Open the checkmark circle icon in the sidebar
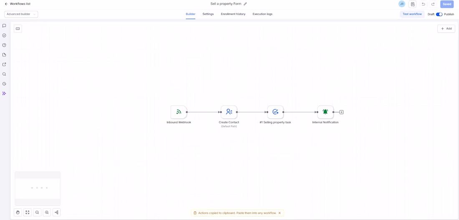Image resolution: width=459 pixels, height=220 pixels. 4,35
